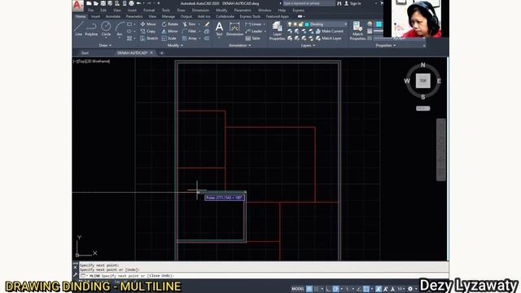This screenshot has height=293, width=521.
Task: Click the Fillet tool
Action: (x=190, y=31)
